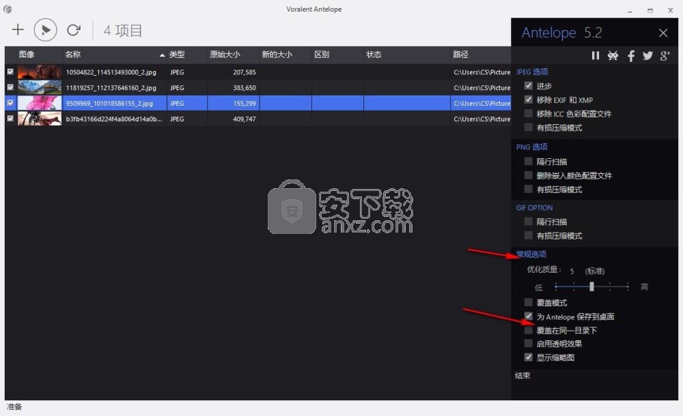The width and height of the screenshot is (683, 416).
Task: Click thumbnail of 11819257_112137646160_2.jpg
Action: click(39, 87)
